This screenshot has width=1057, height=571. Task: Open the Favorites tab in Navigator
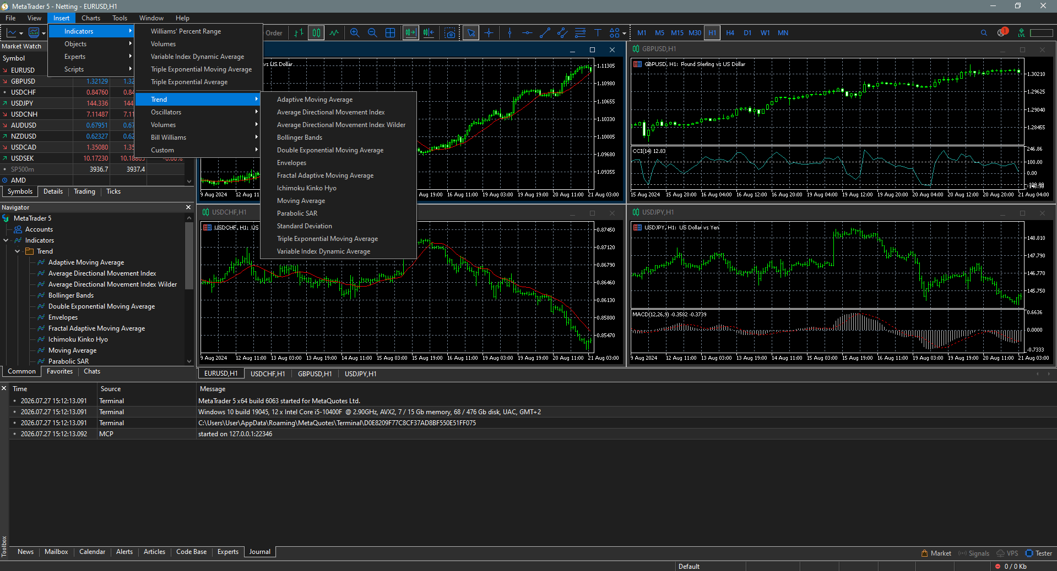point(59,371)
